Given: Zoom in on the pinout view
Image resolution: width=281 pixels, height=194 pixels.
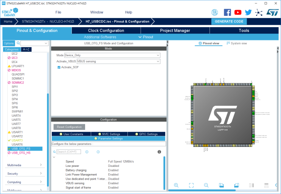Looking at the screenshot, I should point(176,185).
